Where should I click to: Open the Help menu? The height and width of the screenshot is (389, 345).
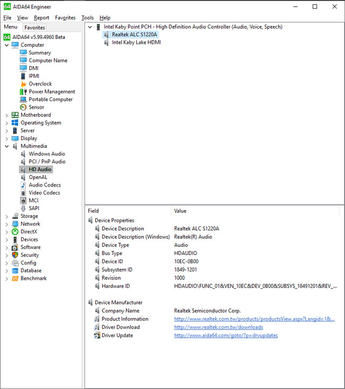(105, 18)
